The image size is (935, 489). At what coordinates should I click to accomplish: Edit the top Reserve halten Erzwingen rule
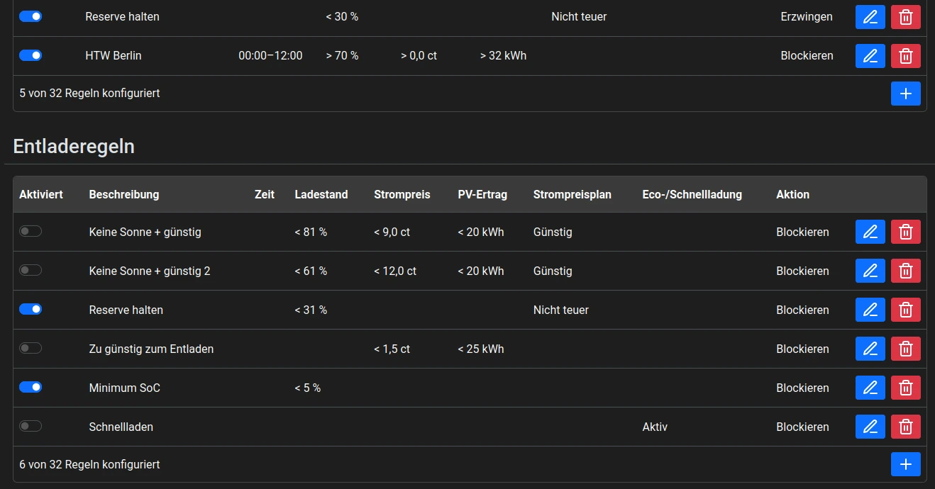tap(870, 16)
